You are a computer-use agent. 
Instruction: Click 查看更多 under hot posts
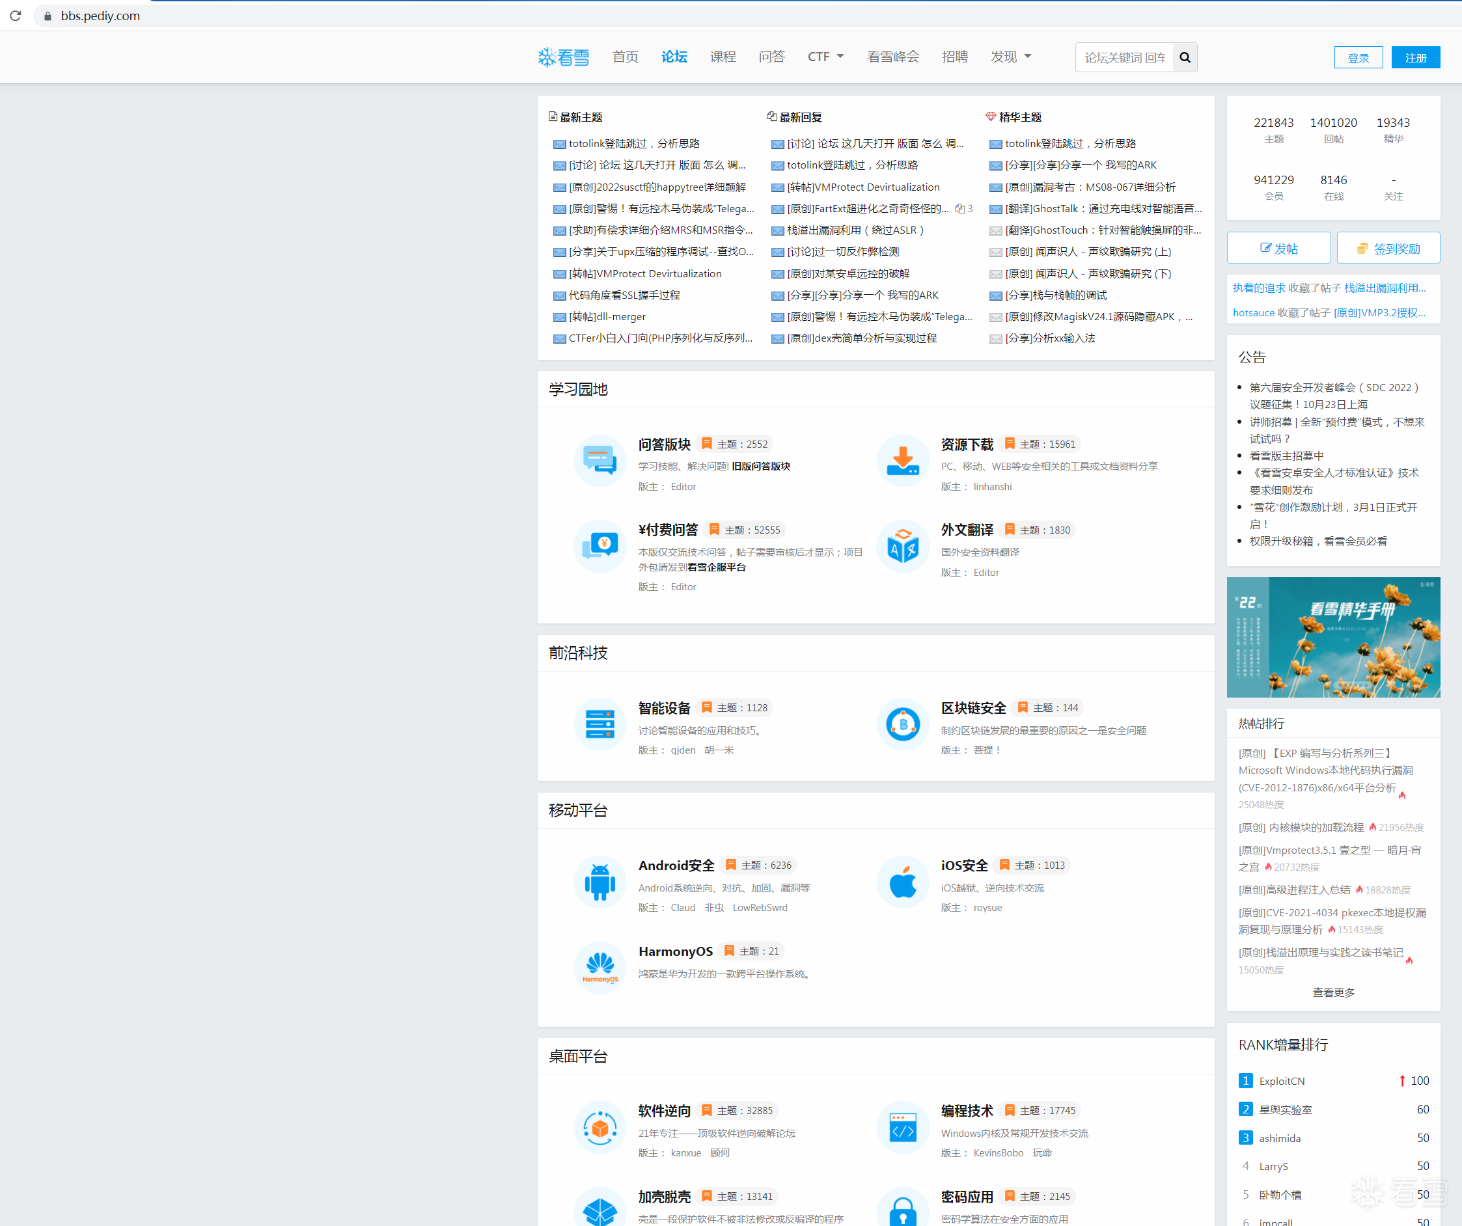(1332, 992)
